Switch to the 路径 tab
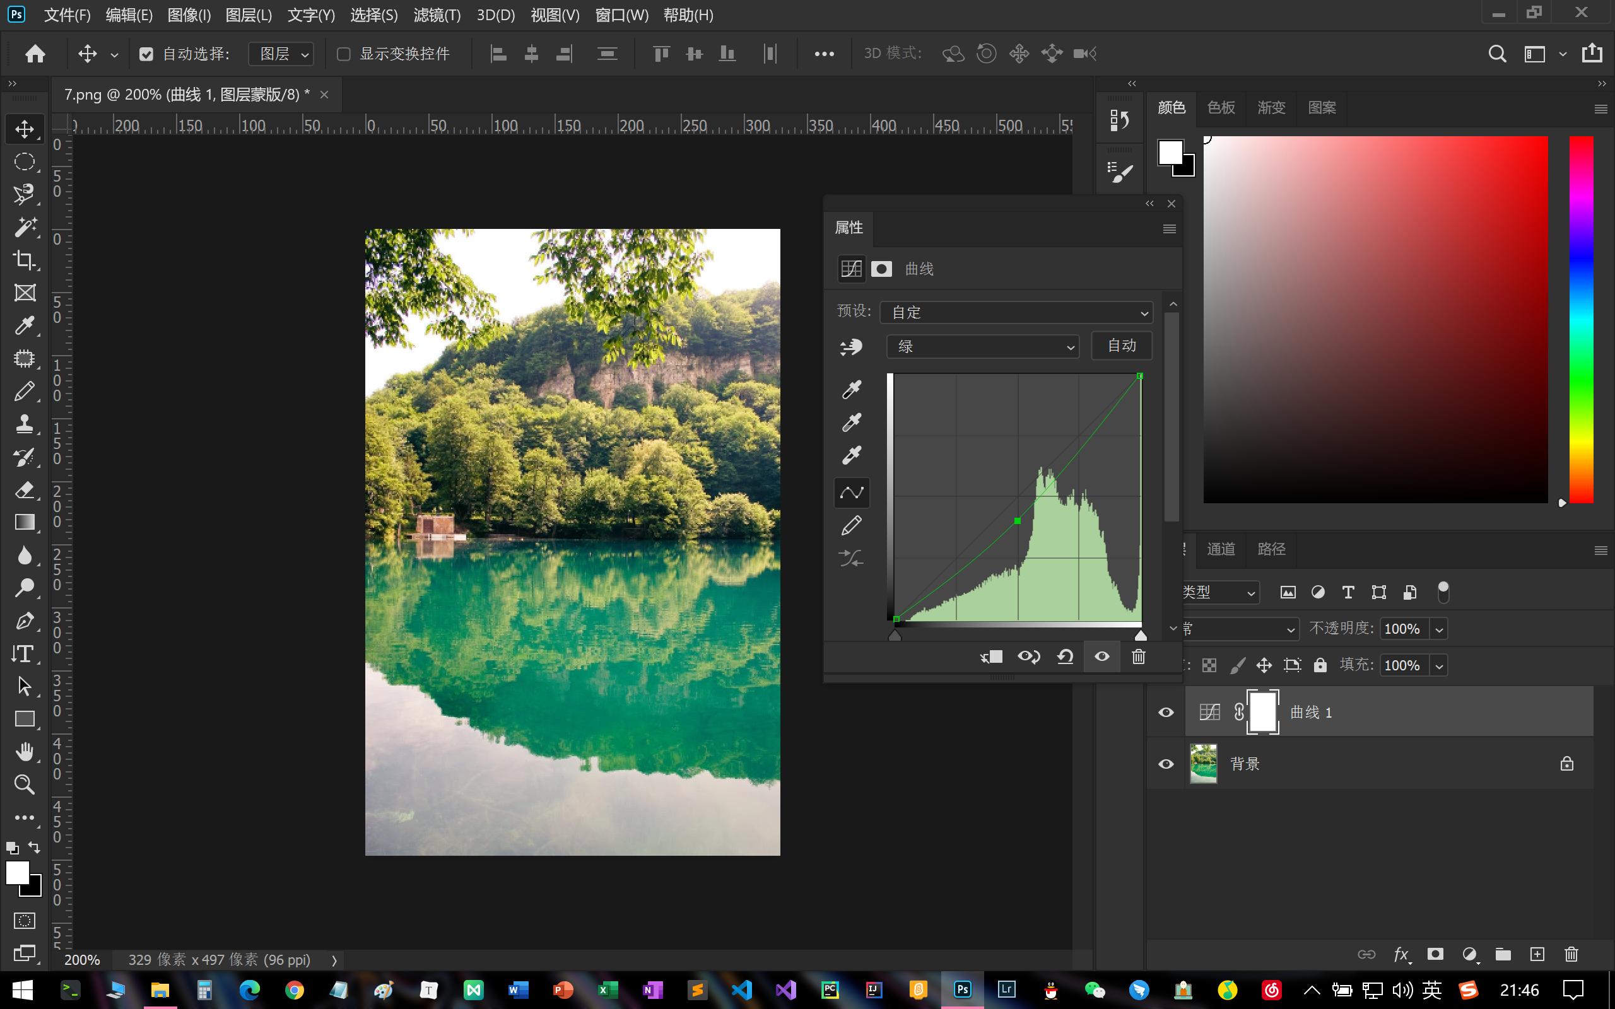The height and width of the screenshot is (1009, 1615). click(x=1271, y=549)
